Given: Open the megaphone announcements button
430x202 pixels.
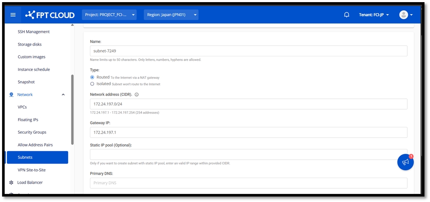Looking at the screenshot, I should [405, 162].
